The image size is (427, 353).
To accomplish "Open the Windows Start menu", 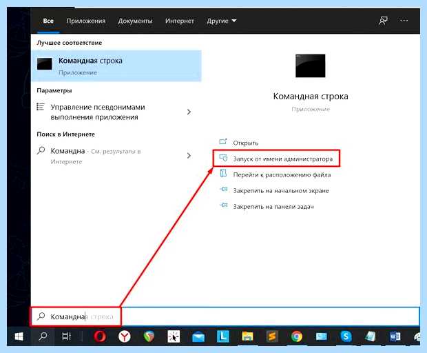I will (19, 337).
